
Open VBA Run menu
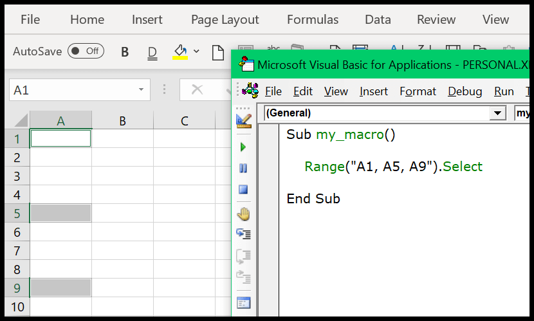[x=504, y=91]
